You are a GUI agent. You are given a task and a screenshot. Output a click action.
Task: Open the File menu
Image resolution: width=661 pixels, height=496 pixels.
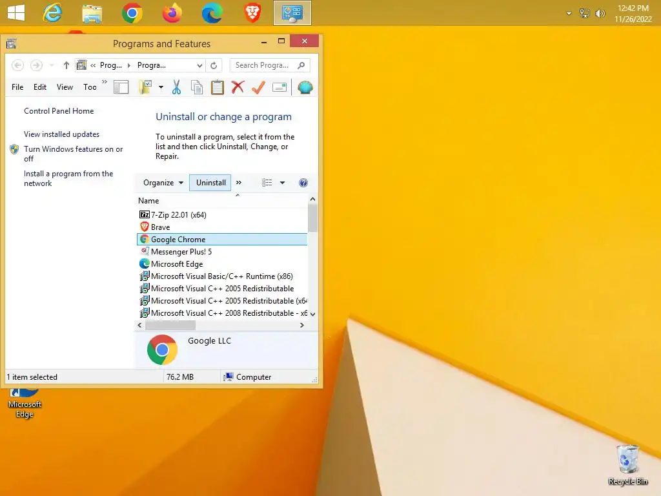click(x=17, y=87)
